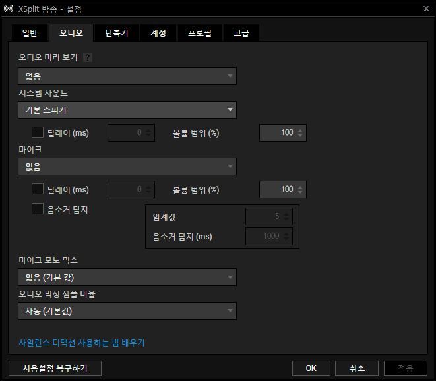436x381 pixels.
Task: Click the 오디오 믹싱 샘플 비율 label
Action: point(57,294)
